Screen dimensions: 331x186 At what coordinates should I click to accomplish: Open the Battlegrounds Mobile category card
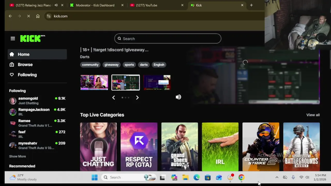(302, 147)
